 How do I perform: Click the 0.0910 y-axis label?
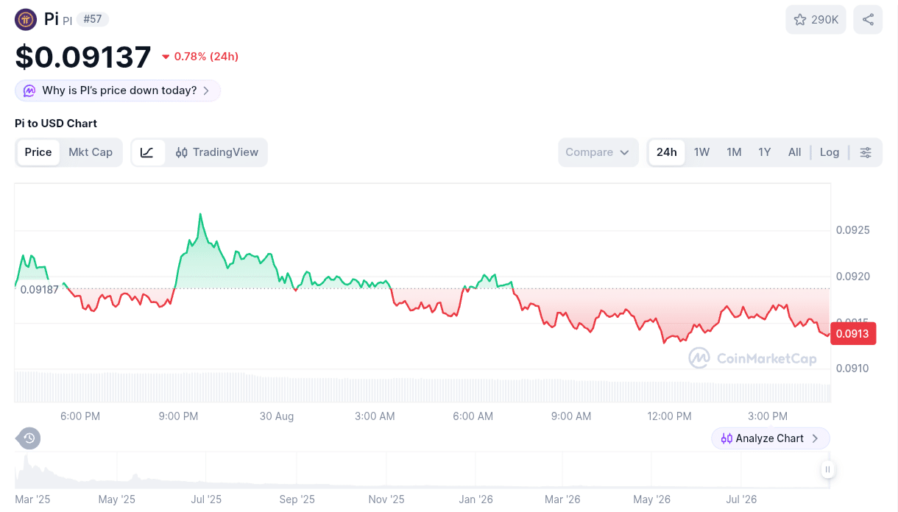click(853, 369)
